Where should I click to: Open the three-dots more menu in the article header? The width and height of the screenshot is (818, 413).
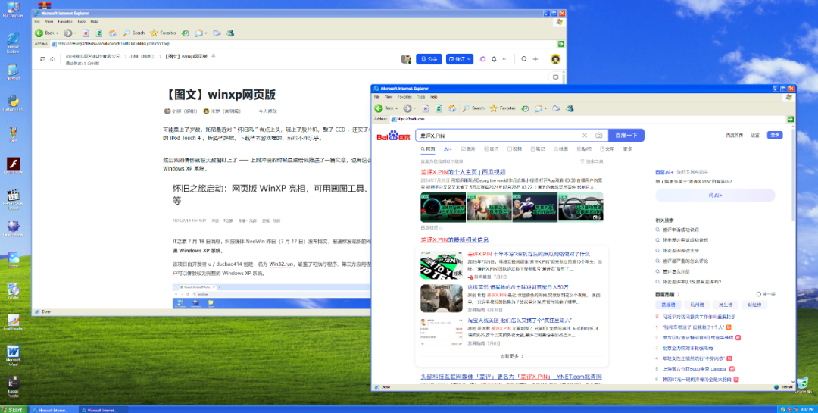(505, 59)
